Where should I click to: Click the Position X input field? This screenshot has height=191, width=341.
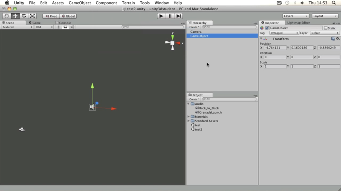275,48
